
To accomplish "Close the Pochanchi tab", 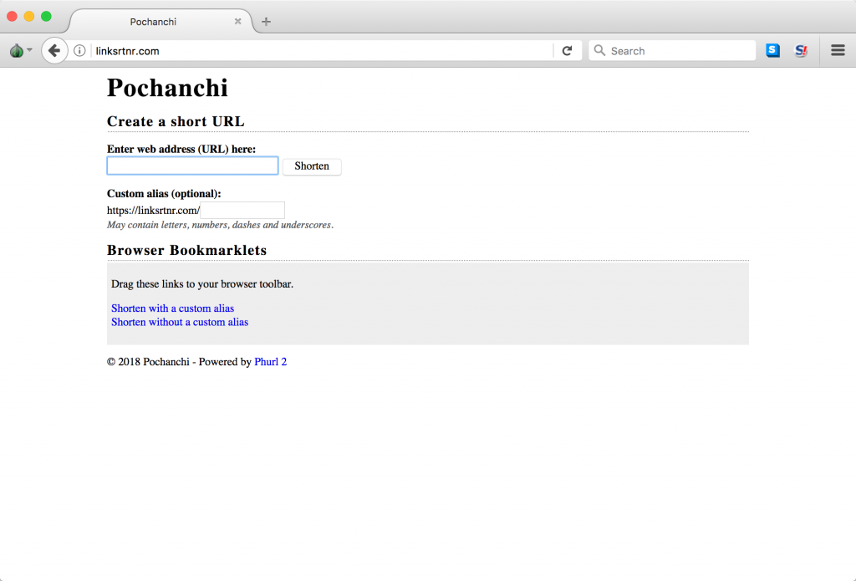I will [237, 22].
